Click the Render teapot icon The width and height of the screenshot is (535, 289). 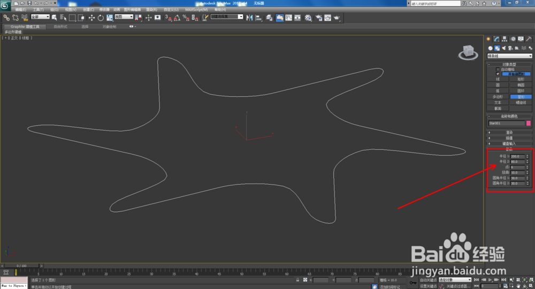point(337,18)
